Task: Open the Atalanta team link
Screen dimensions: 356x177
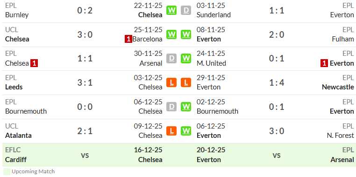Action: pos(18,136)
